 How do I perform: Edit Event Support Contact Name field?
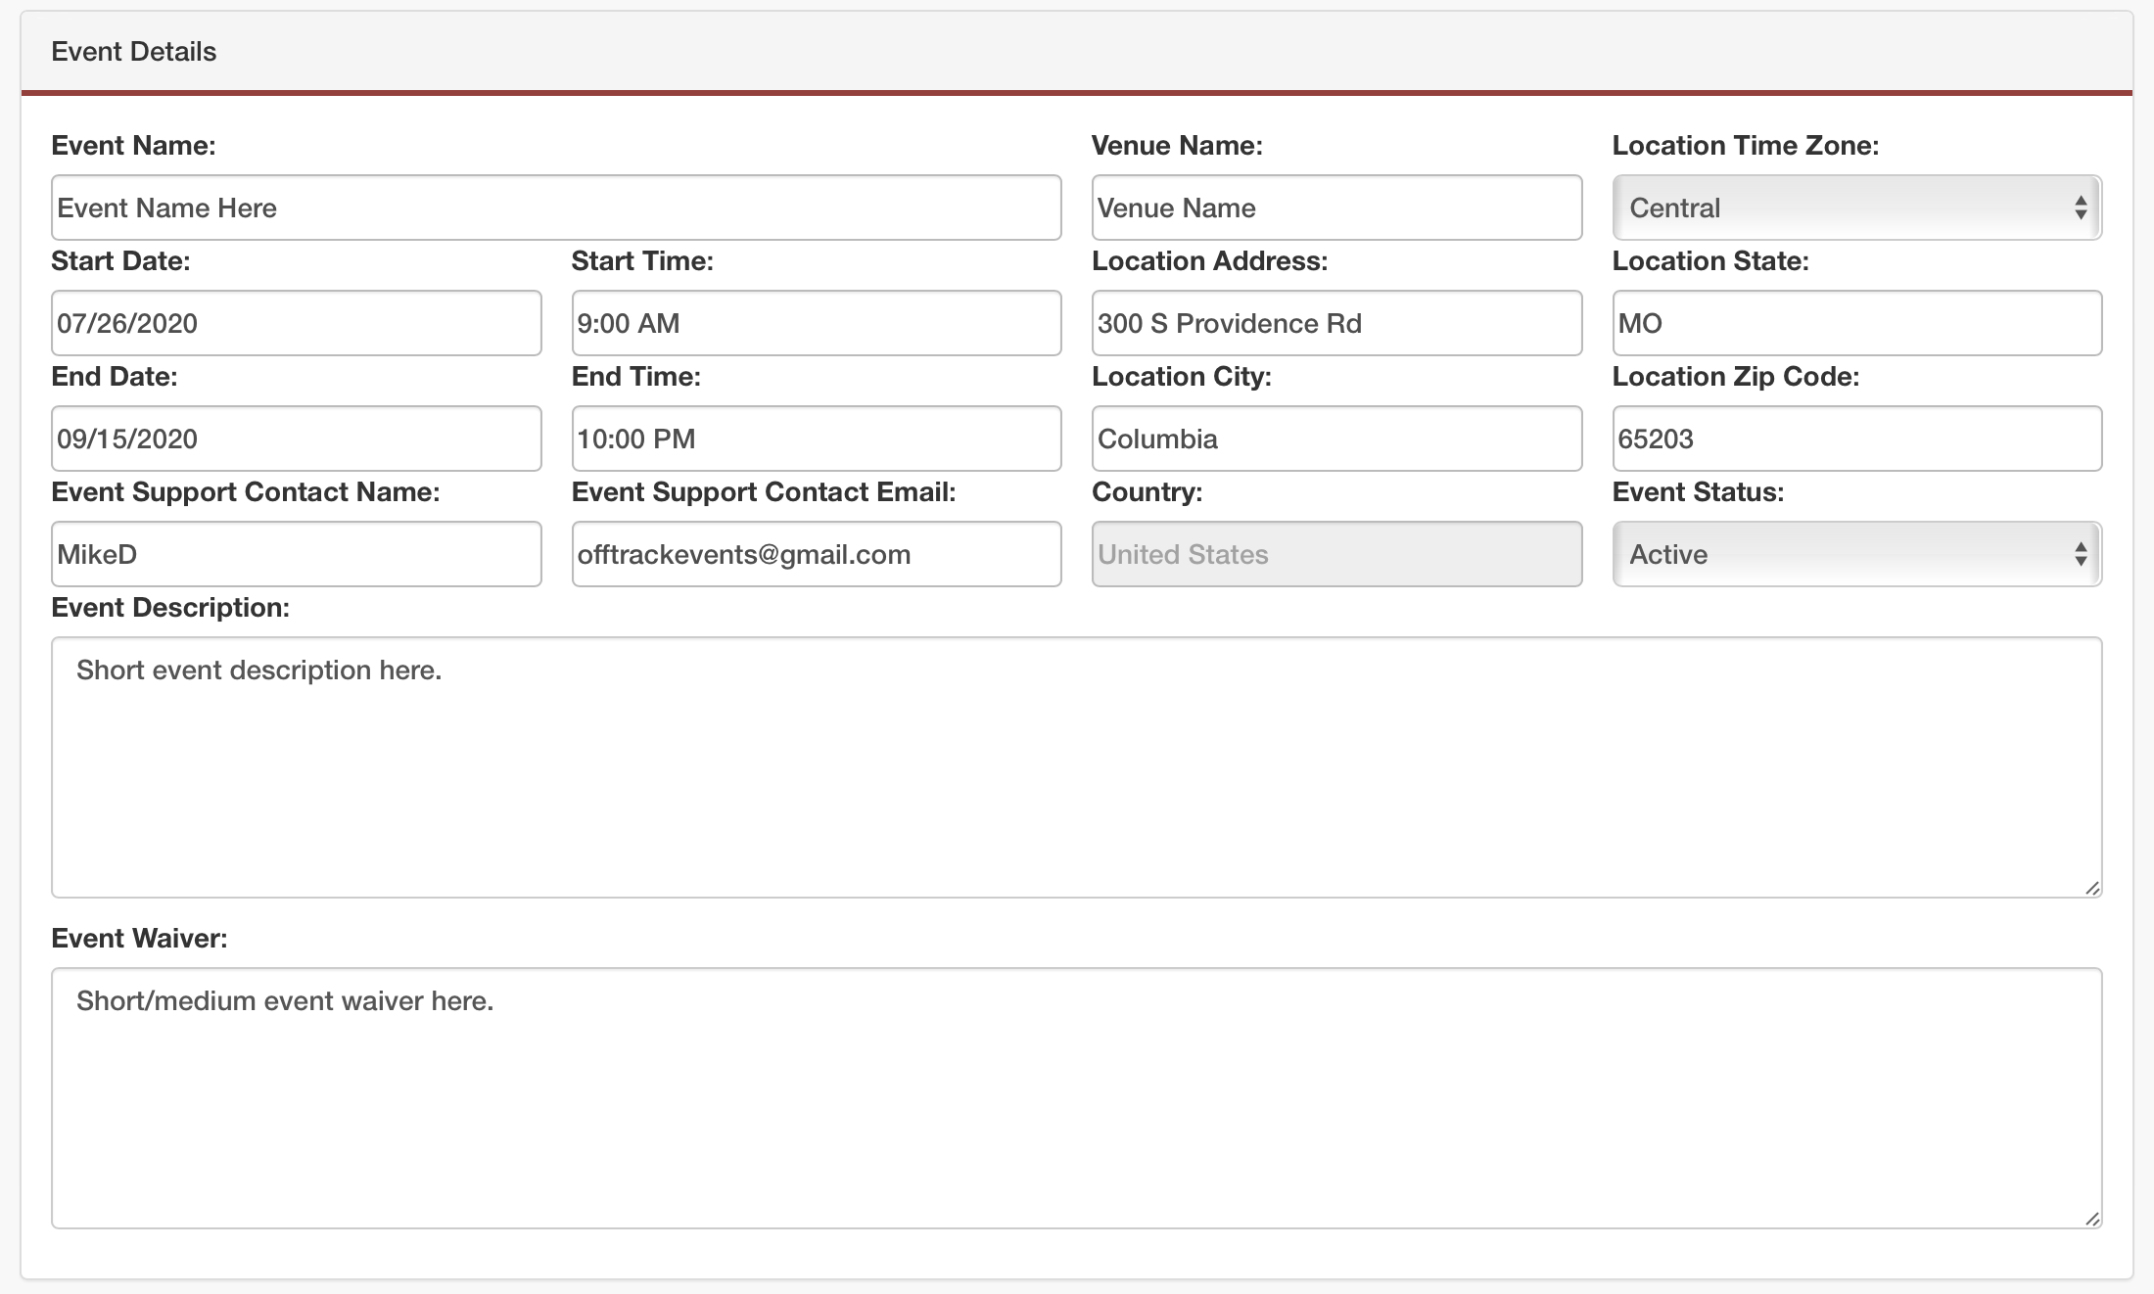[x=296, y=554]
